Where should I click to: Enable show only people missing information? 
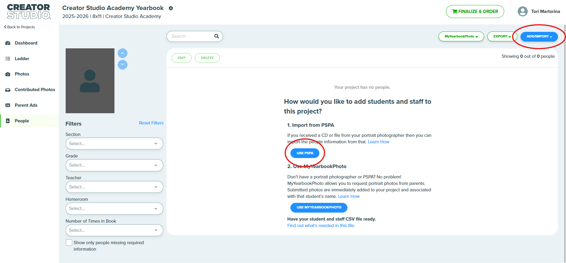click(69, 243)
